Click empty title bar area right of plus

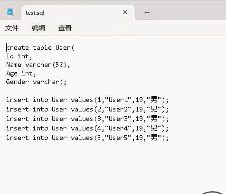click(x=188, y=11)
